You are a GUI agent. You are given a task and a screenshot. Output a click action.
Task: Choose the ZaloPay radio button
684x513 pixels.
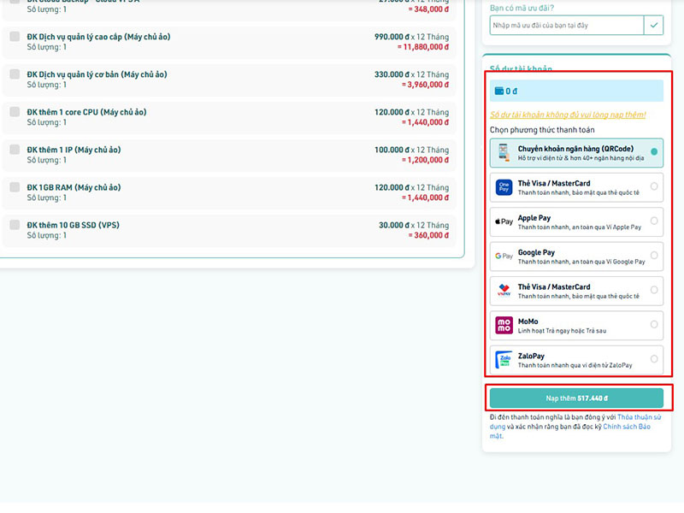[x=654, y=359]
